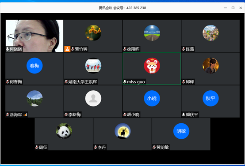Screen dimensions: 245x166
Task: Click the muted mic icon for 徐翔晖
Action: pos(125,49)
